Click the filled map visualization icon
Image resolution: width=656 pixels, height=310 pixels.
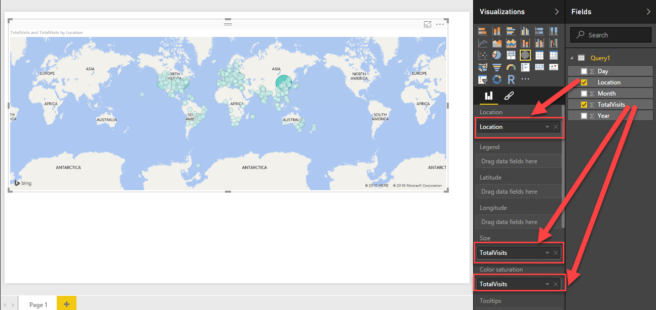pos(483,67)
